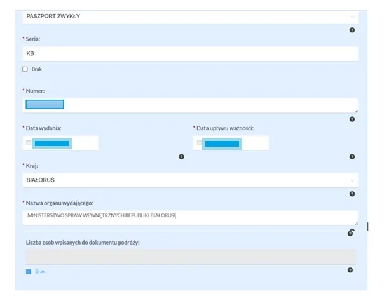Tick the Brak checkbox under Seria
This screenshot has height=296, width=384.
coord(25,69)
